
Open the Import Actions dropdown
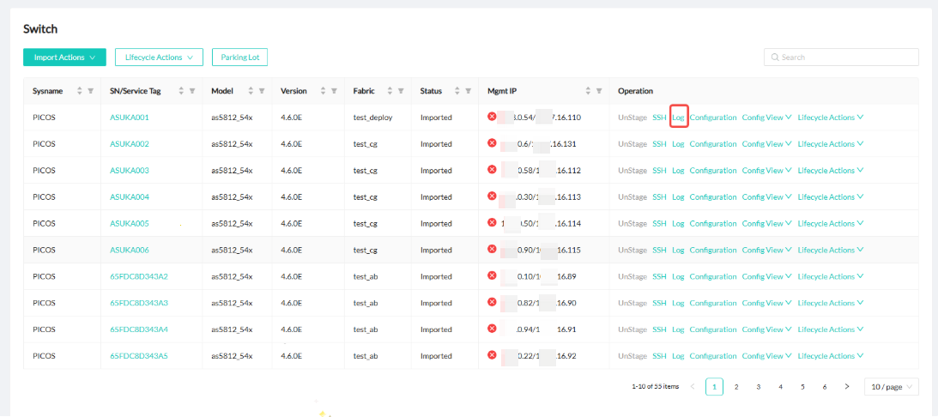tap(64, 57)
